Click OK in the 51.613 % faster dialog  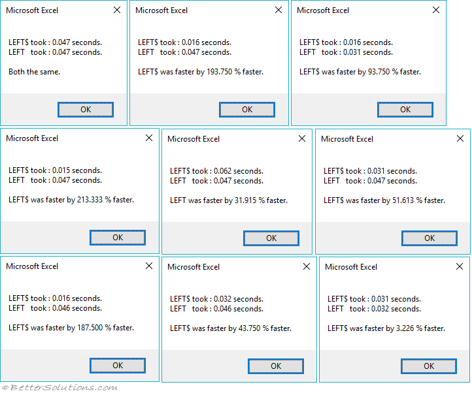coord(430,238)
